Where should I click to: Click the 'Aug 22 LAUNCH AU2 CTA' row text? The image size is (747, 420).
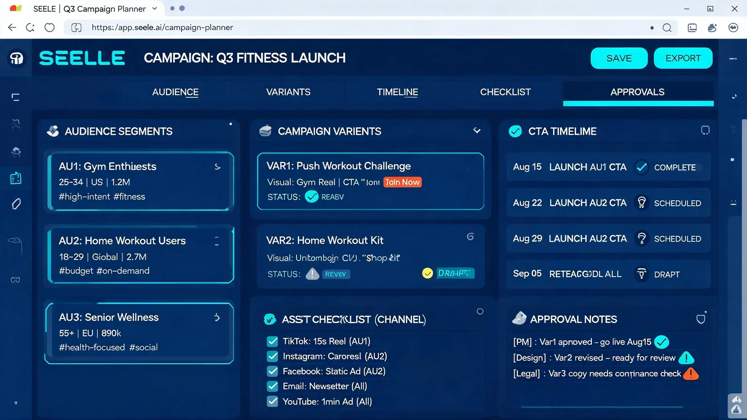tap(569, 203)
